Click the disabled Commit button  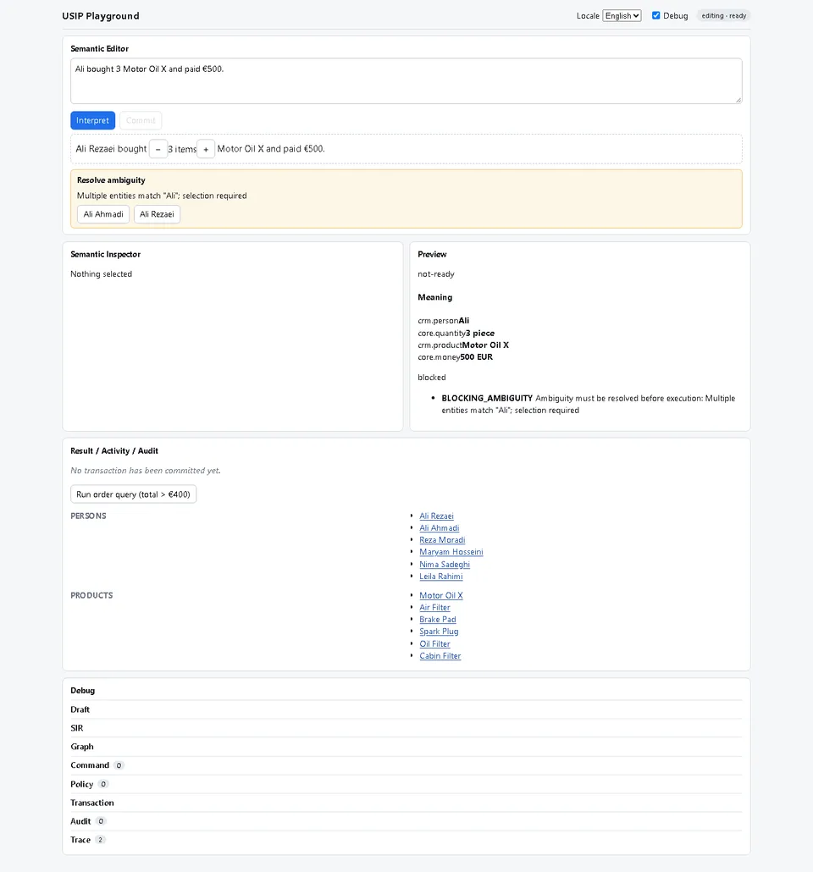[x=141, y=120]
